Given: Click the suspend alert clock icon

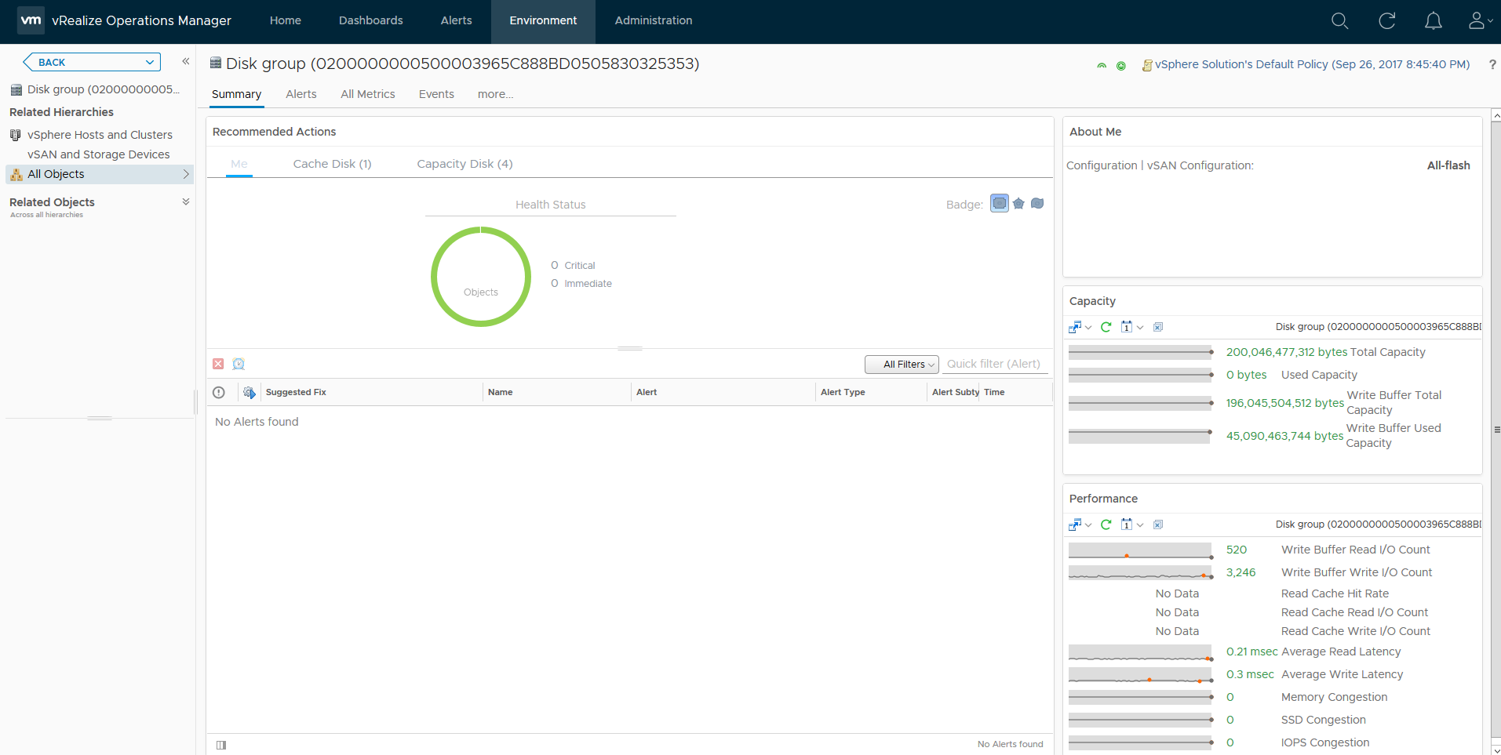Looking at the screenshot, I should 239,364.
